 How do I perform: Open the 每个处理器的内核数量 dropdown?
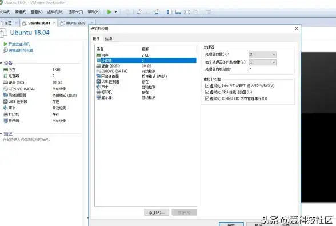coord(262,62)
